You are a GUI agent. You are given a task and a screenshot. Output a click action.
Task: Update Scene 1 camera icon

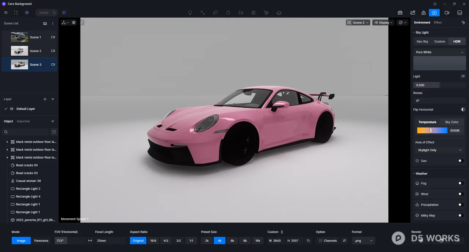pos(53,37)
